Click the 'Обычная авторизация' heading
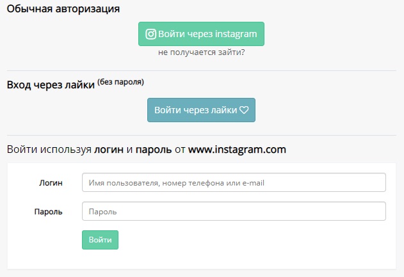 pos(63,9)
